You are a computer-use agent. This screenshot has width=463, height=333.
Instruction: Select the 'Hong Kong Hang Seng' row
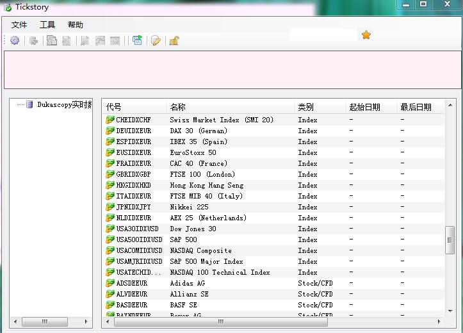[x=273, y=185]
